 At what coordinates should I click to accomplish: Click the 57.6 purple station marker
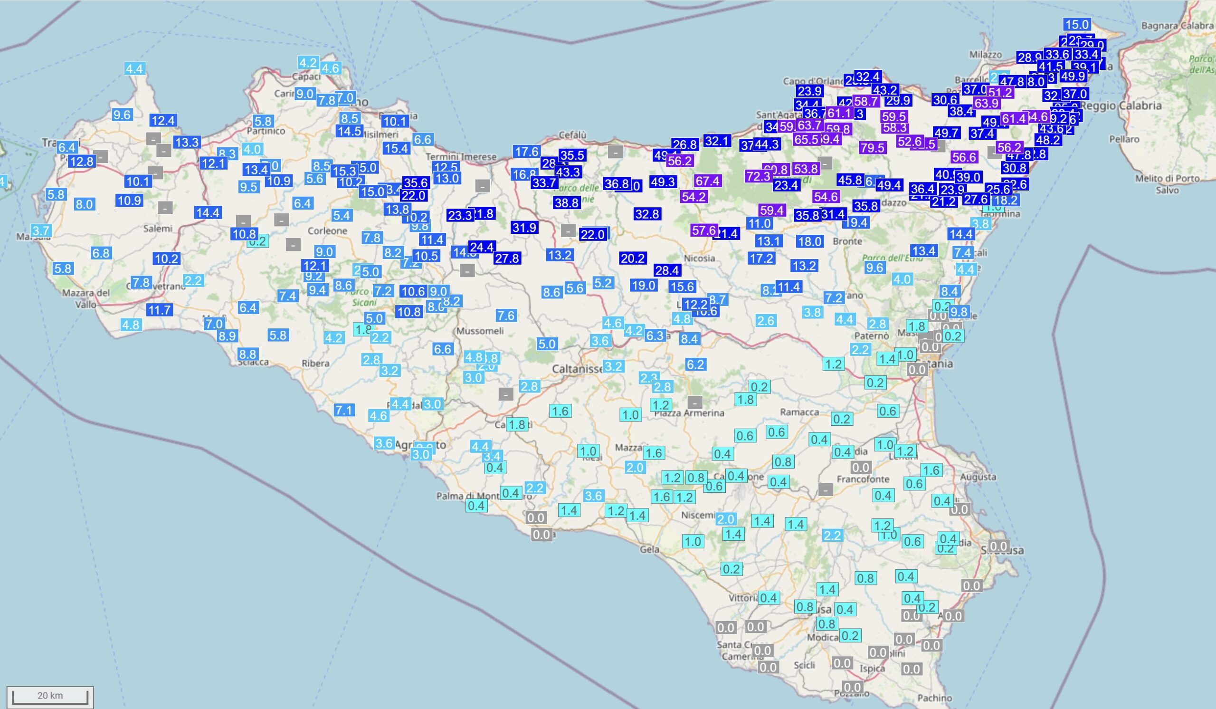[x=704, y=230]
